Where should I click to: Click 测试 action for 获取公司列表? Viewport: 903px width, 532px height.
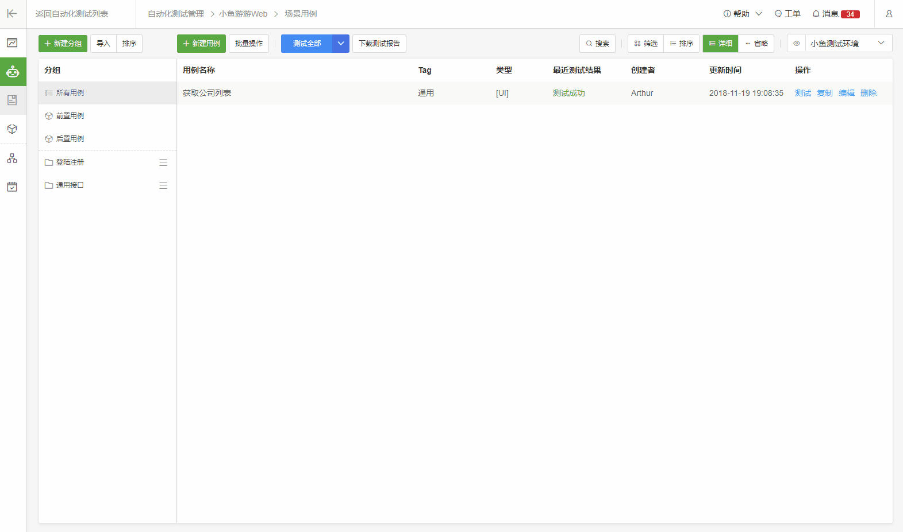803,93
